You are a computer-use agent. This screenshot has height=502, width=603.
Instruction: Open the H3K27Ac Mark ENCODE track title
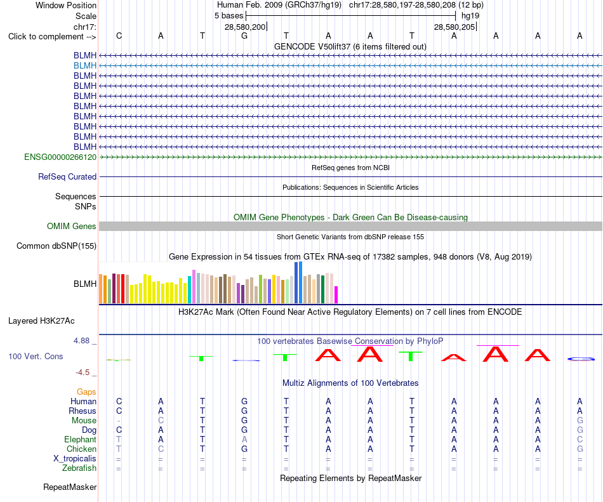pyautogui.click(x=350, y=312)
